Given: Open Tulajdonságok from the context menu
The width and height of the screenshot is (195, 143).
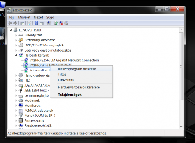Looking at the screenshot, I should (x=81, y=95).
